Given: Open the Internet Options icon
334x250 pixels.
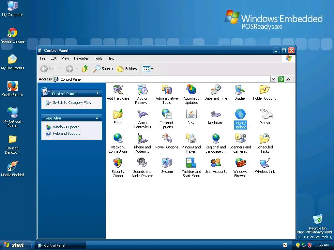Looking at the screenshot, I should (167, 119).
